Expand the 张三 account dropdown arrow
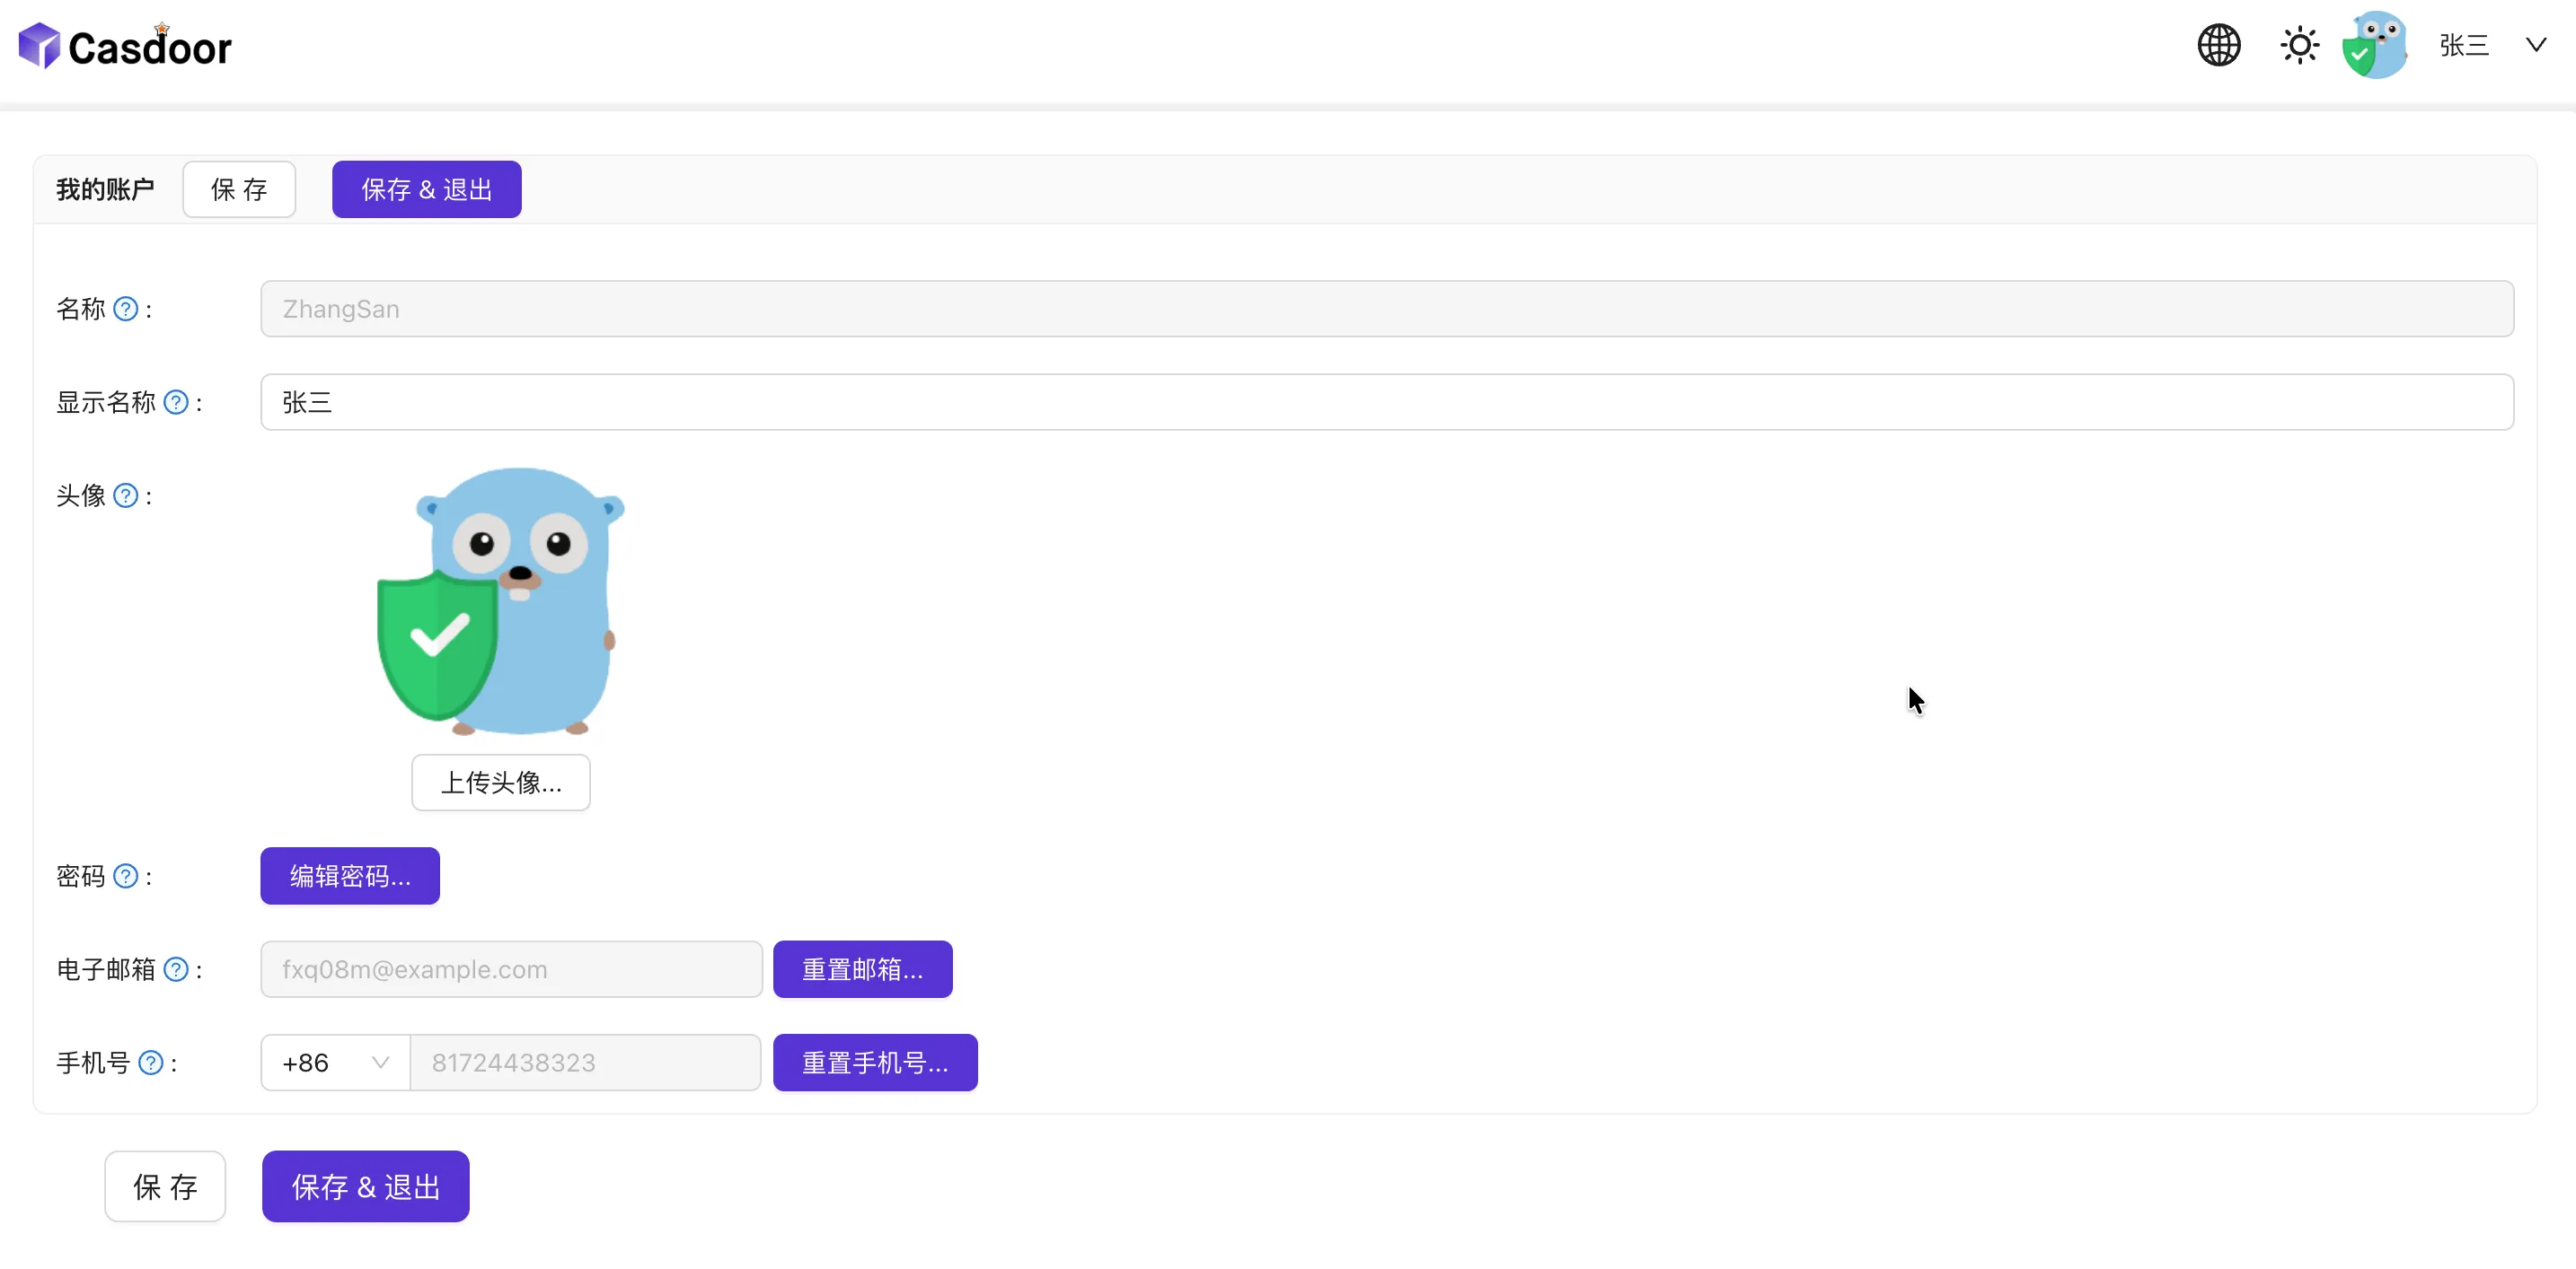2576x1269 pixels. click(x=2535, y=46)
